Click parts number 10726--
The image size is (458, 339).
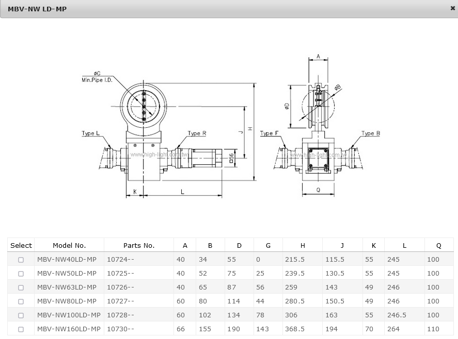coord(120,287)
